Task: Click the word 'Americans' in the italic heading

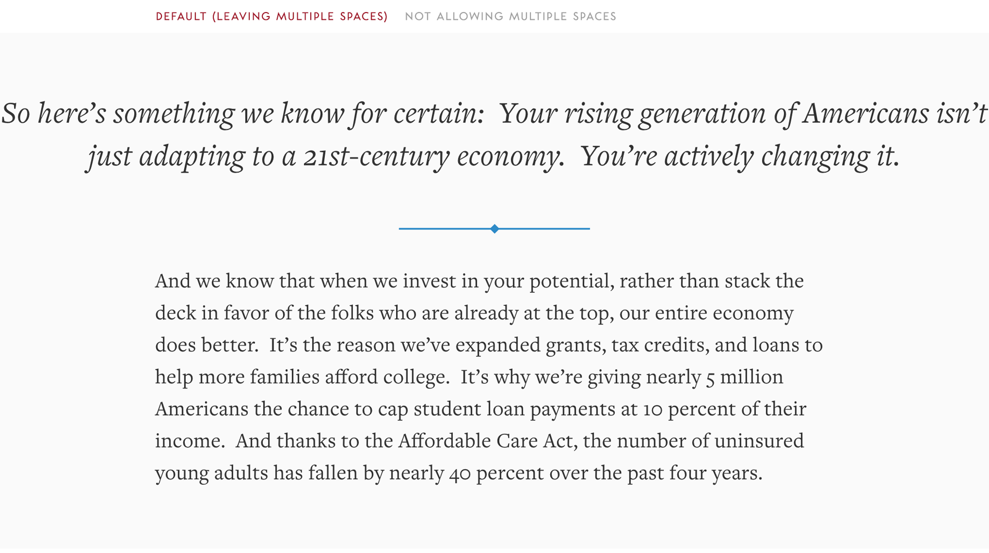Action: [x=866, y=113]
